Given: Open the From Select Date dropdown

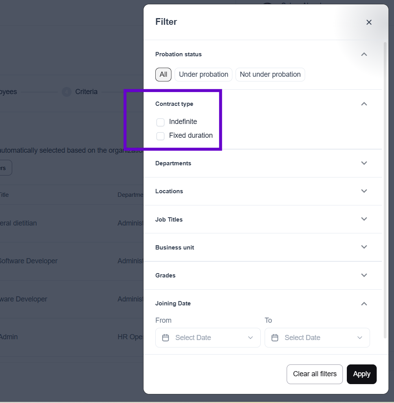Looking at the screenshot, I should point(208,338).
